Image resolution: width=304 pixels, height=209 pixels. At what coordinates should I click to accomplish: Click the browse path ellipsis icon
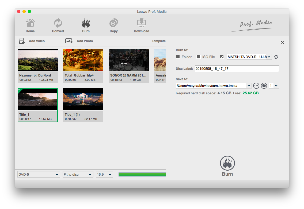pos(256,86)
